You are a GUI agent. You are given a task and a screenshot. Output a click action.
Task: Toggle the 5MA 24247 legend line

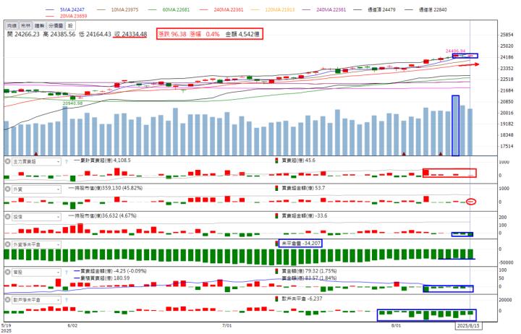(65, 9)
